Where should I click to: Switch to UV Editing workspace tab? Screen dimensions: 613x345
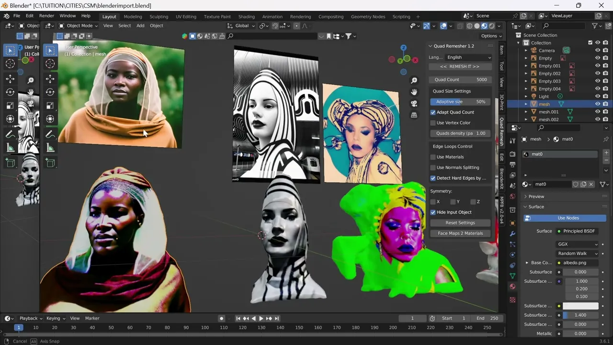(x=186, y=17)
